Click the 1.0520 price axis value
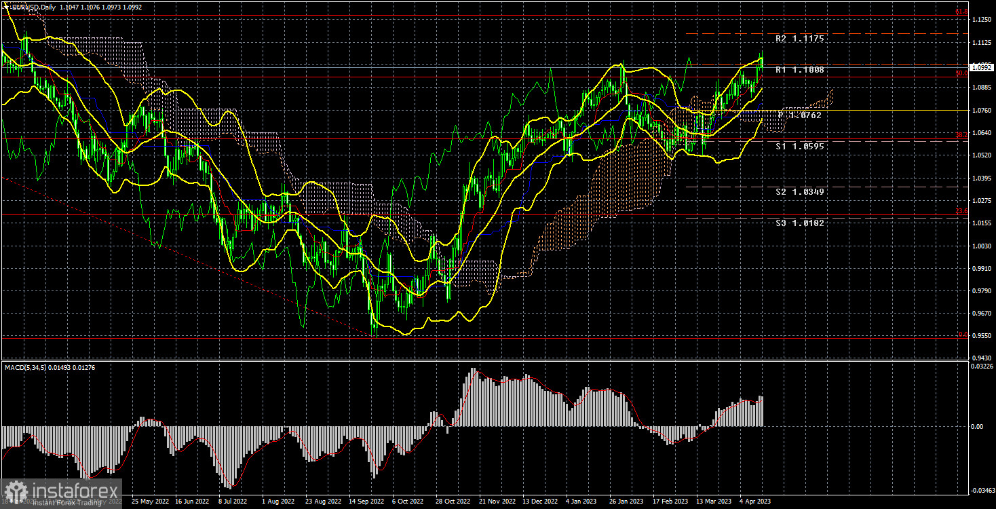 click(x=981, y=155)
